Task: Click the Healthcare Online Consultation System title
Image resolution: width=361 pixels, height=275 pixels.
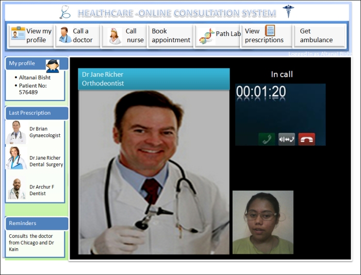Action: tap(177, 13)
